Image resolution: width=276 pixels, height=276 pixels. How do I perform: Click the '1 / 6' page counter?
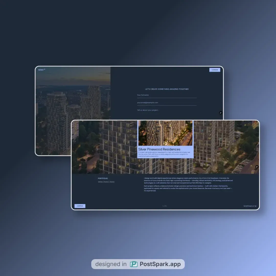(x=164, y=206)
